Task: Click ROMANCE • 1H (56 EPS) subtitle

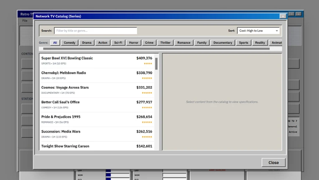Action: [55, 122]
